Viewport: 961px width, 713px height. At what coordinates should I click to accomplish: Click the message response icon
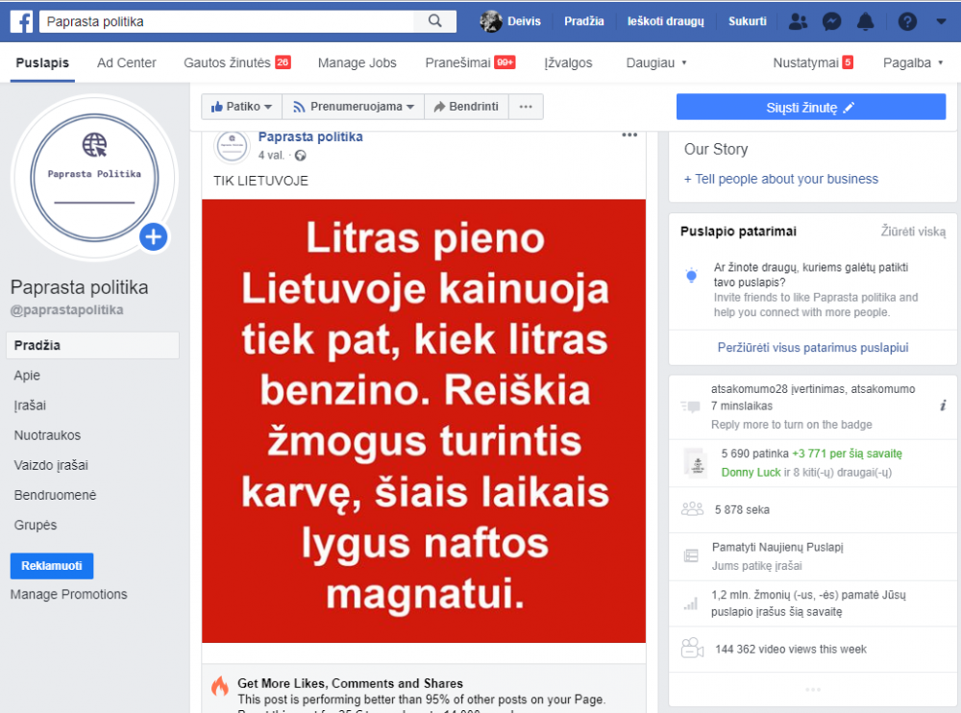point(691,406)
